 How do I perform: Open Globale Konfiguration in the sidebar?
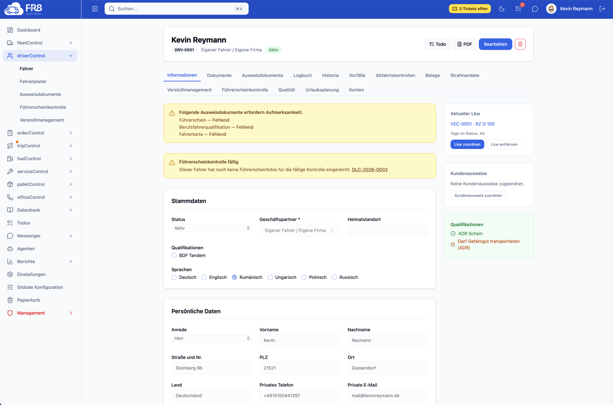pos(40,287)
